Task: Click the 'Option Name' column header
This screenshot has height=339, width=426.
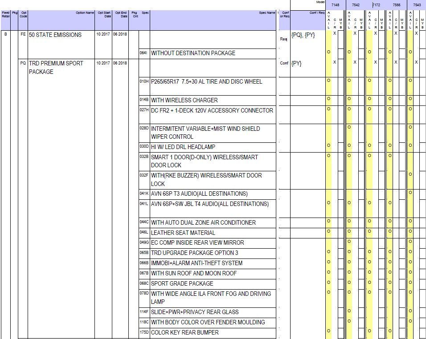Action: coord(85,13)
